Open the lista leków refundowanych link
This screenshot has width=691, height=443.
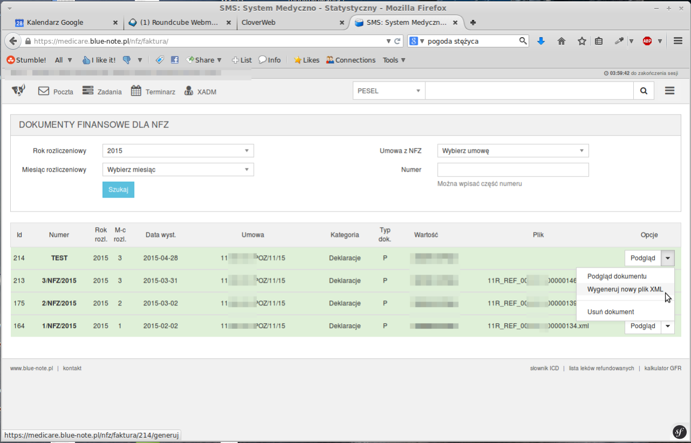(601, 368)
